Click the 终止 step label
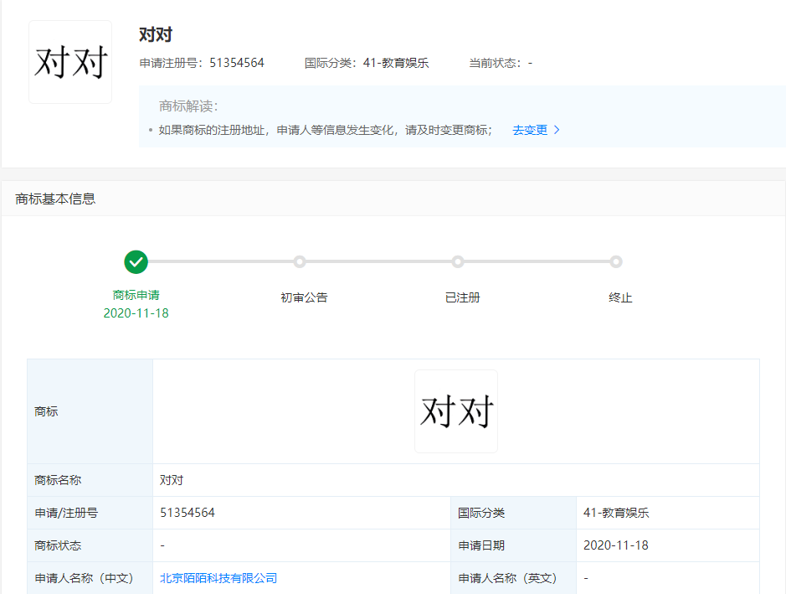This screenshot has height=594, width=786. coord(620,297)
